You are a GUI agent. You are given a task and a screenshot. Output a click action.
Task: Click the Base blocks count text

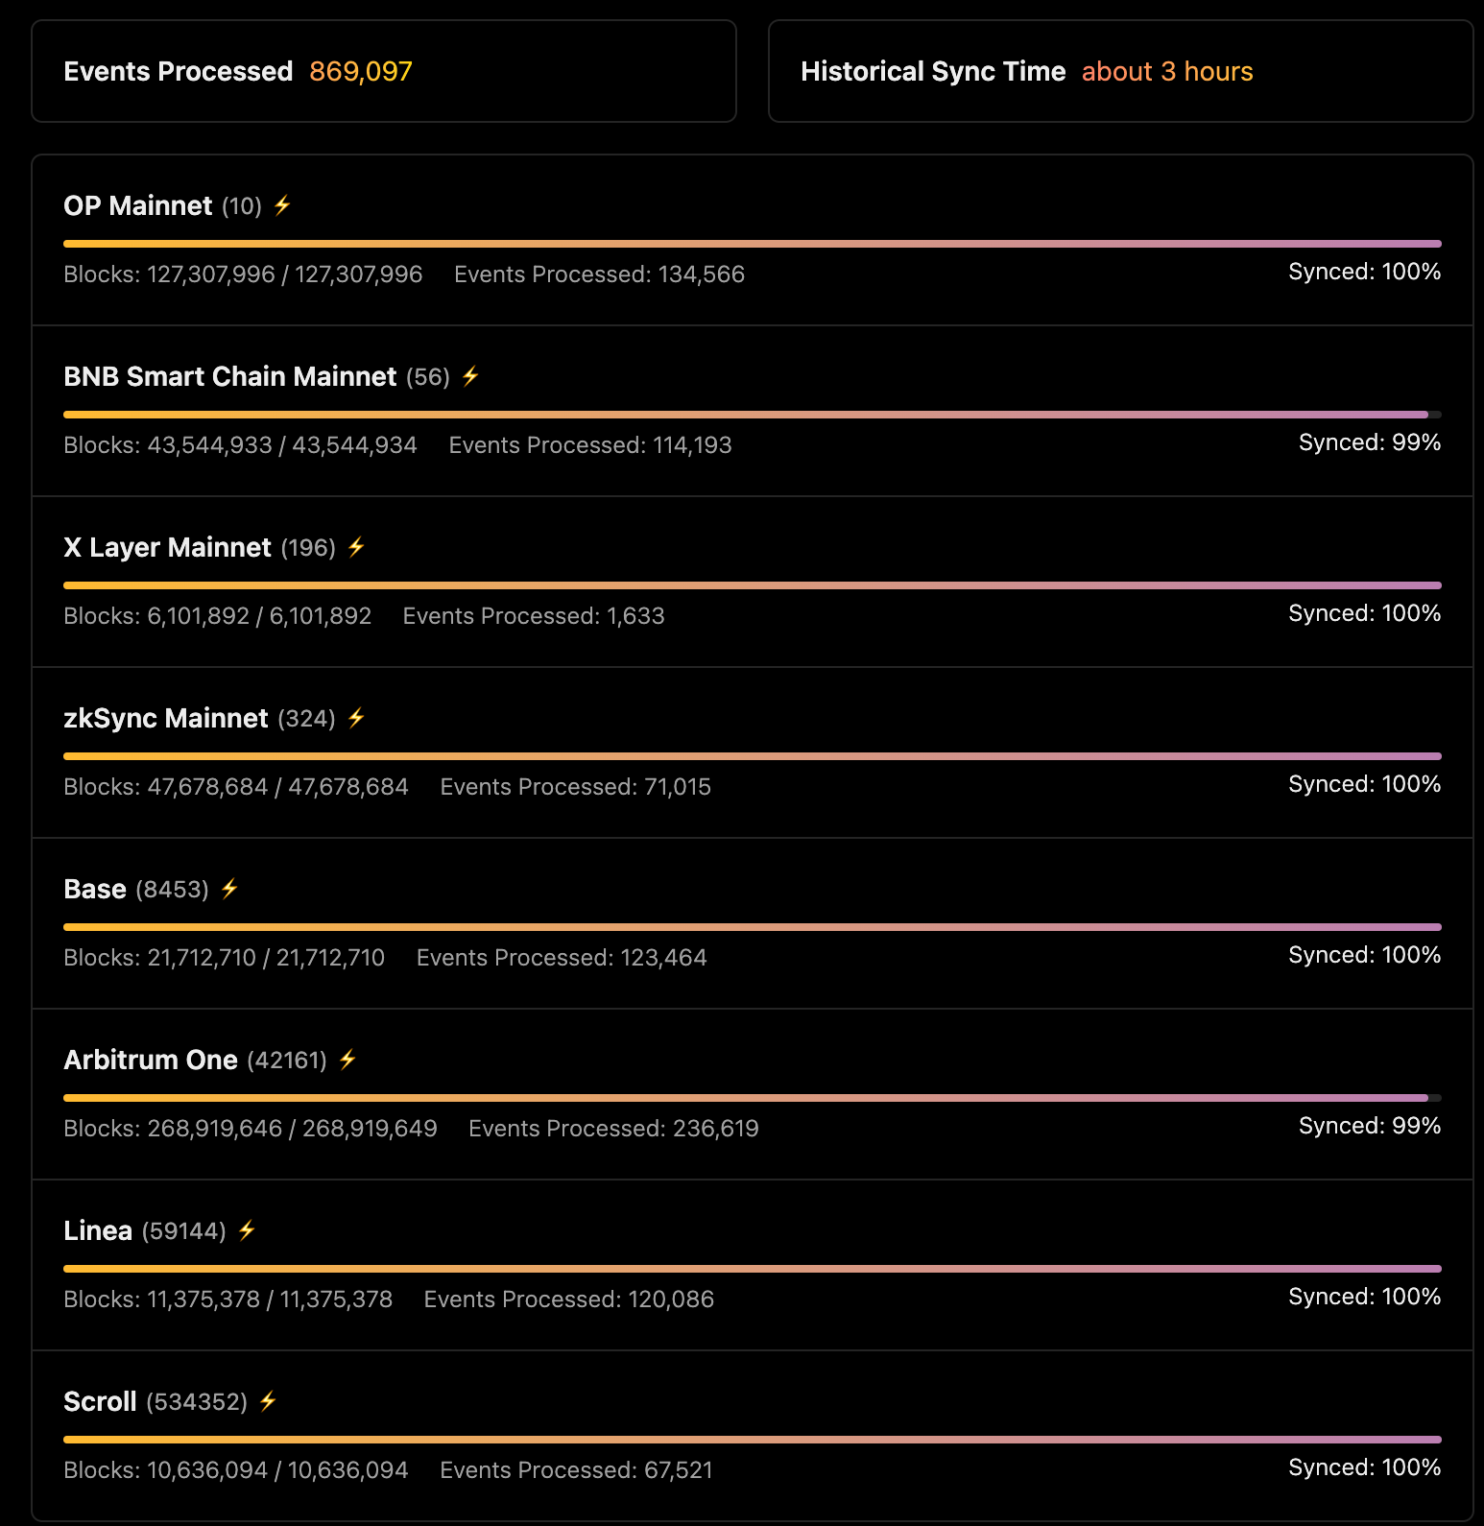click(x=224, y=958)
